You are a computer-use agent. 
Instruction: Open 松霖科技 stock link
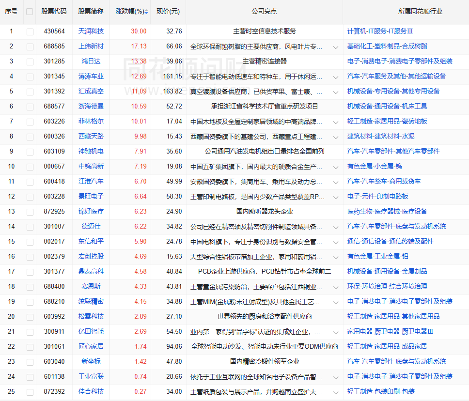[91, 316]
